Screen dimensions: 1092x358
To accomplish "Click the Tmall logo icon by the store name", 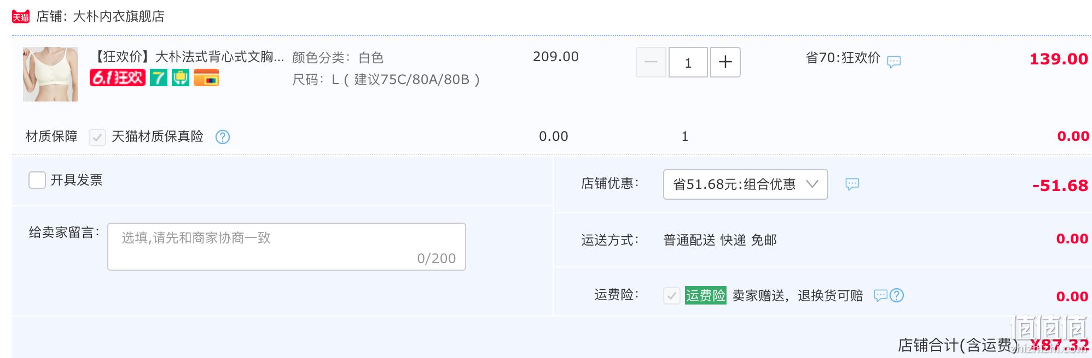I will [x=21, y=16].
